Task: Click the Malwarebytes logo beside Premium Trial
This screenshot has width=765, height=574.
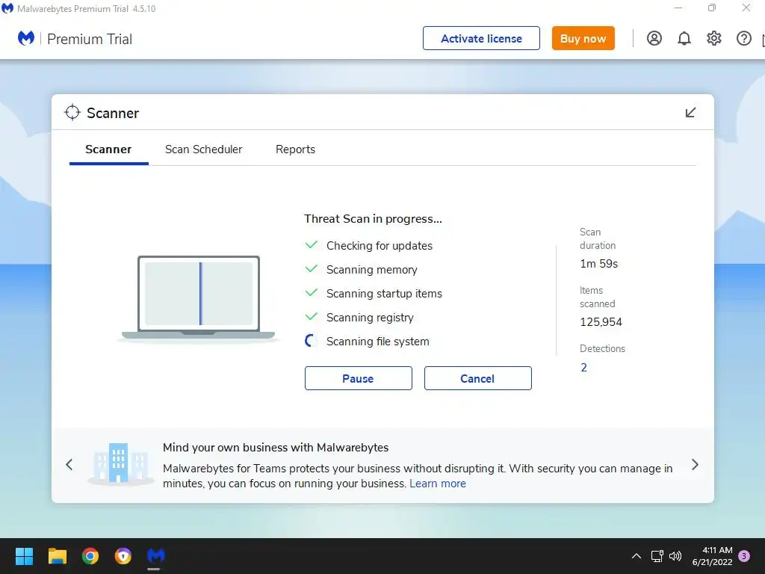Action: 26,38
